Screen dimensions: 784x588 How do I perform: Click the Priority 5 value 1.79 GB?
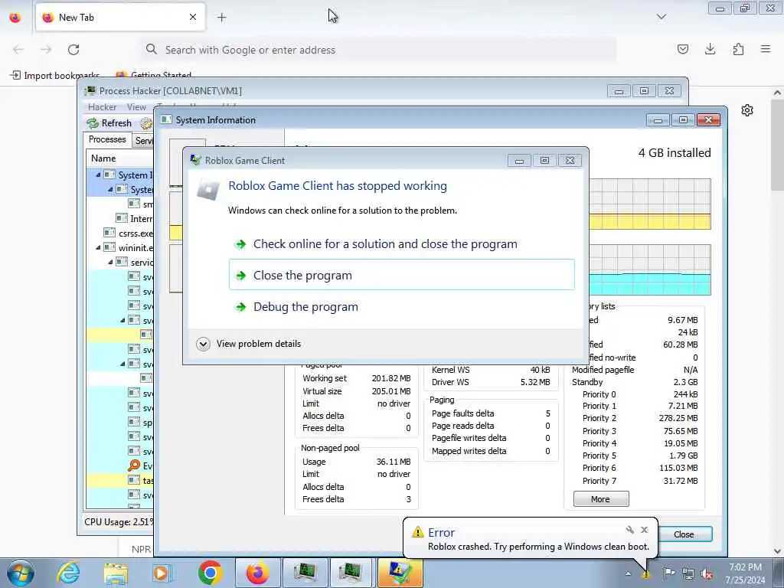click(684, 456)
